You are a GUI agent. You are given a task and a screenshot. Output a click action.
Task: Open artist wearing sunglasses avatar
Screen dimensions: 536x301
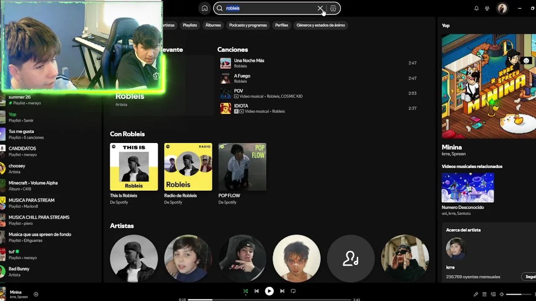click(405, 258)
